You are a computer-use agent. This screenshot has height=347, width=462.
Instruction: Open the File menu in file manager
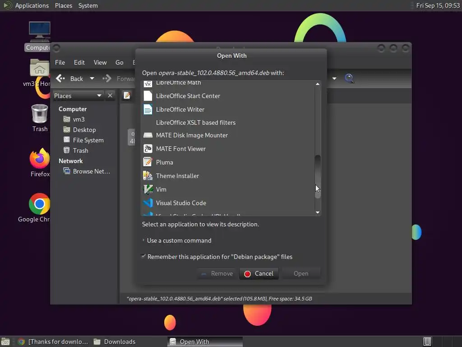(60, 62)
